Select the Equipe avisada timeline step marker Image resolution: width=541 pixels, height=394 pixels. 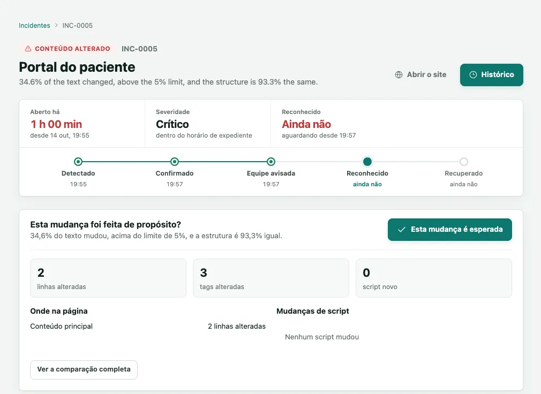pyautogui.click(x=271, y=162)
